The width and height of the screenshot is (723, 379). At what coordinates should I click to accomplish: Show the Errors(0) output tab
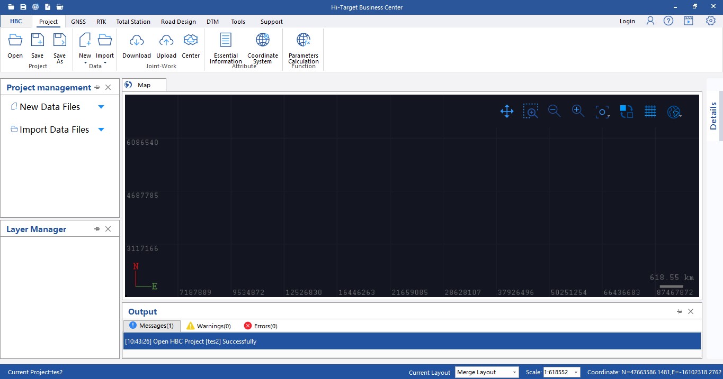[261, 326]
